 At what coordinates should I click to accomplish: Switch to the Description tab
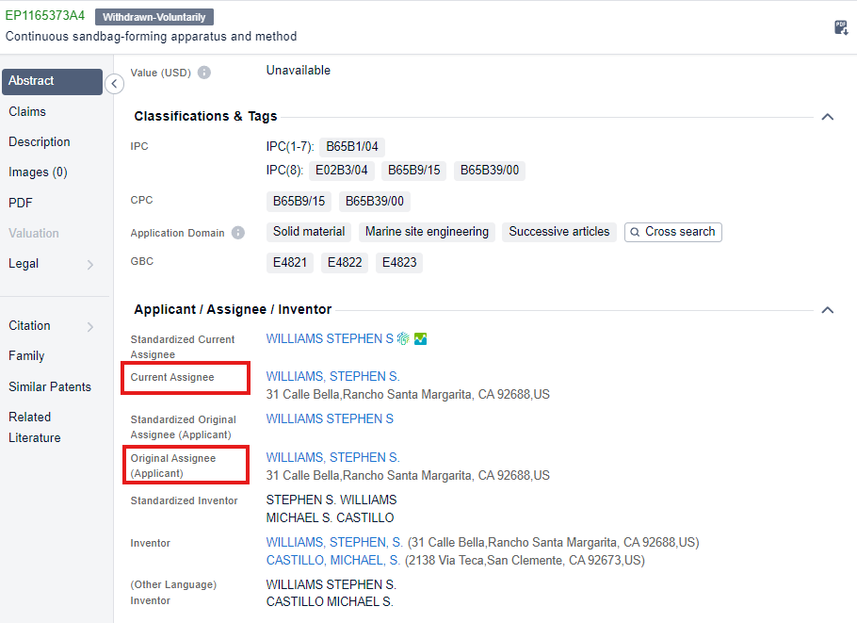point(40,141)
